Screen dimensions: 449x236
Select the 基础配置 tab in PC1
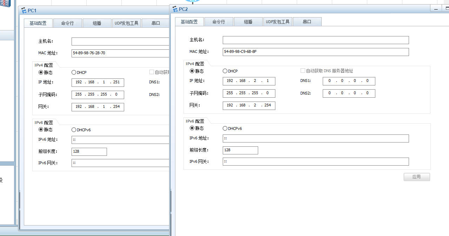(38, 23)
